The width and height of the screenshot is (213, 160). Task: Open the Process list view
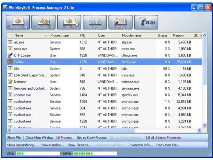[x=18, y=22]
